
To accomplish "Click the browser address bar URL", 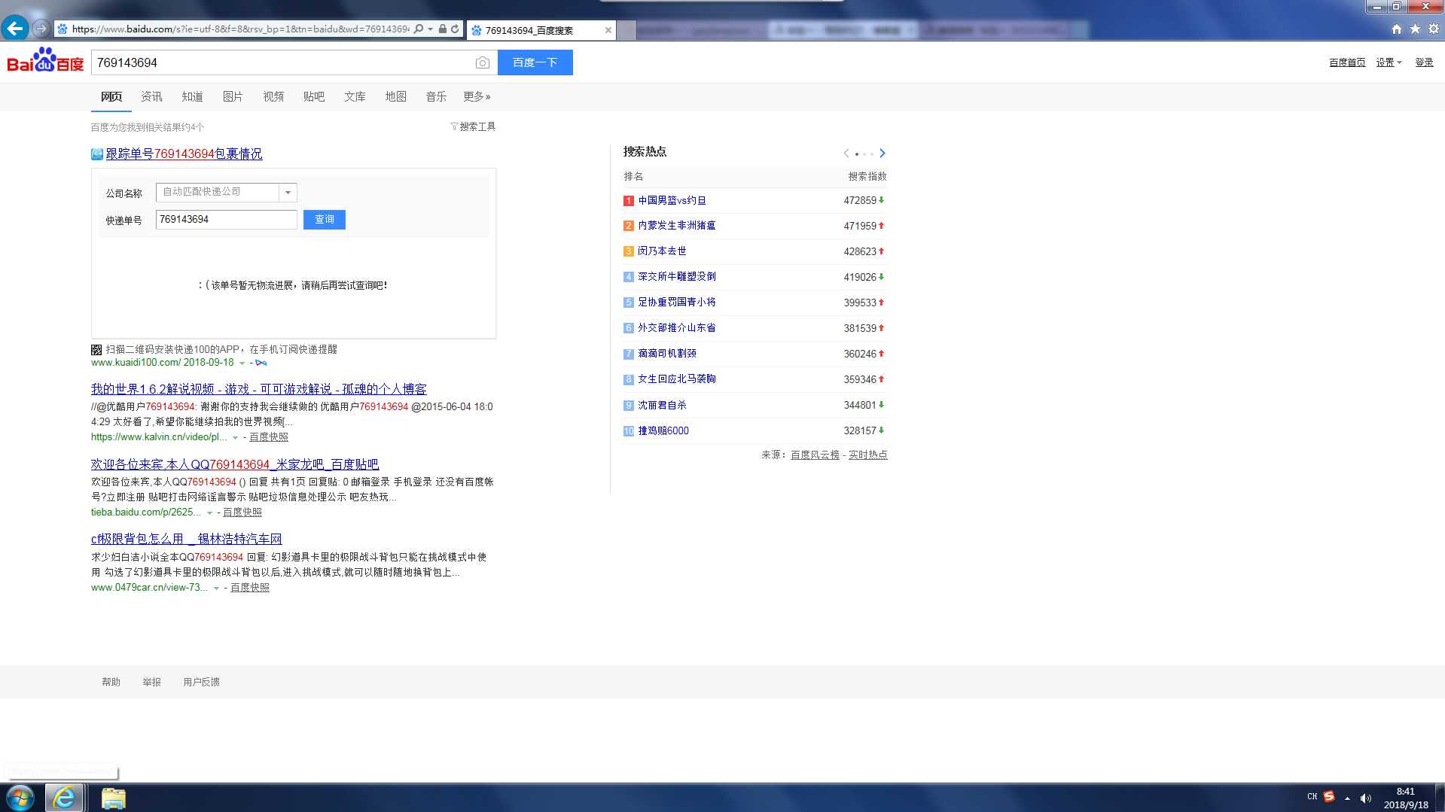I will point(240,29).
